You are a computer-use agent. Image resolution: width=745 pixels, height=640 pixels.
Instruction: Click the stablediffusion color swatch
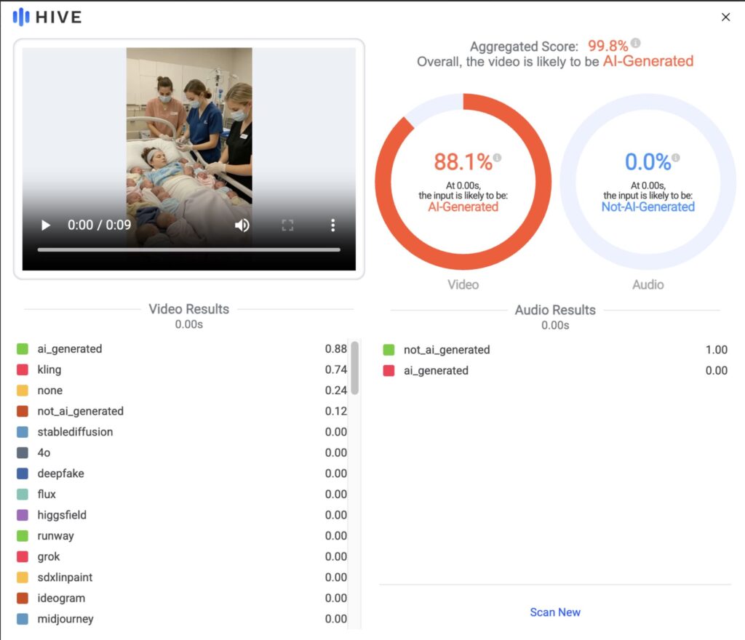(x=23, y=432)
